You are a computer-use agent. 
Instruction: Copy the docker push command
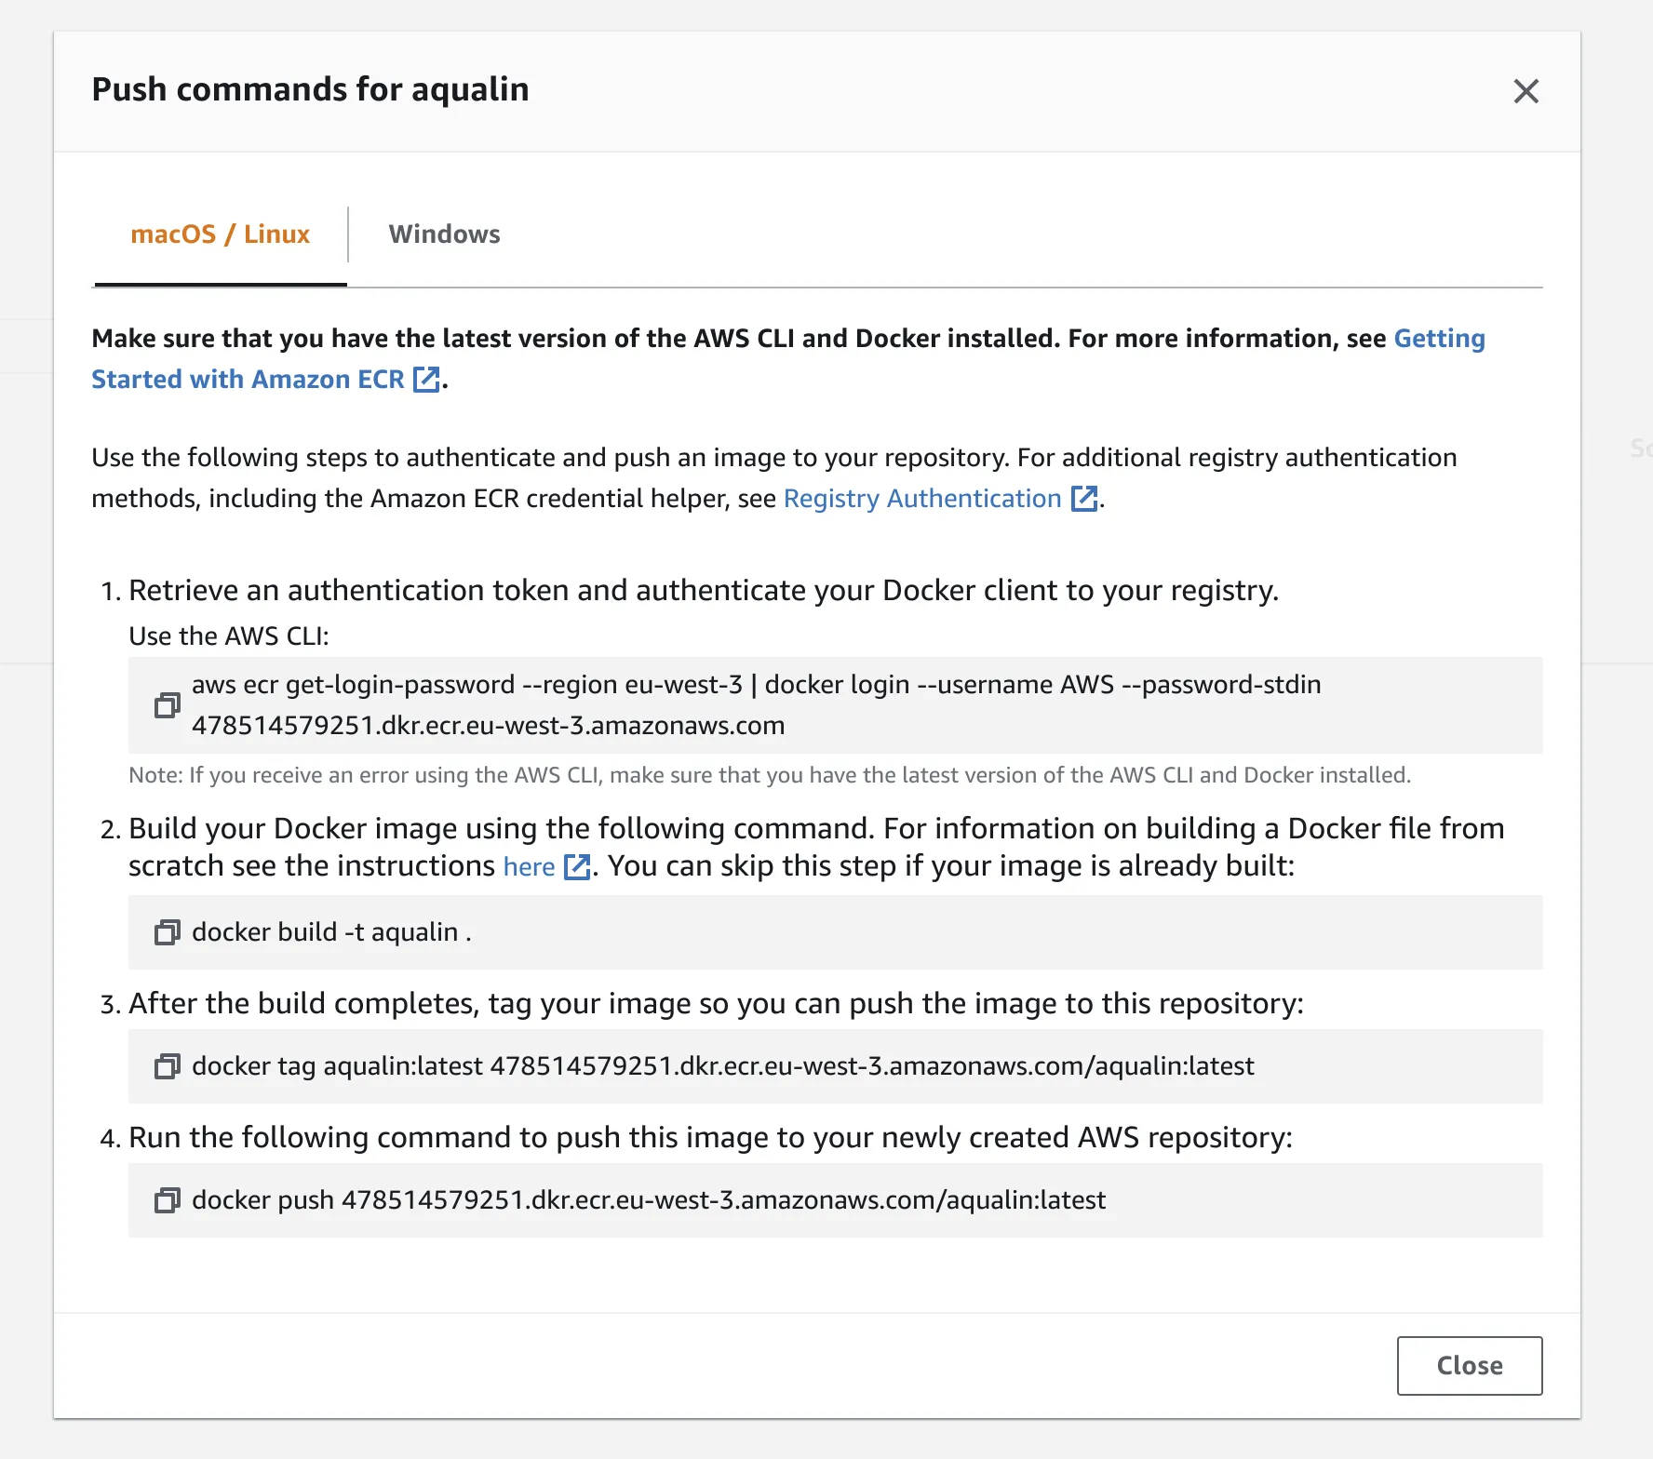point(168,1200)
